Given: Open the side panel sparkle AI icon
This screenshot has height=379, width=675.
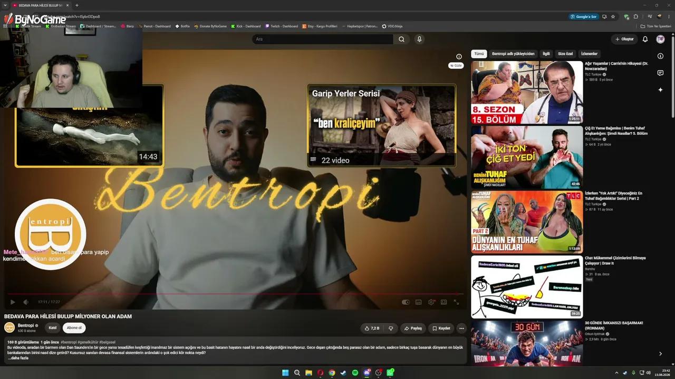Looking at the screenshot, I should 660,90.
